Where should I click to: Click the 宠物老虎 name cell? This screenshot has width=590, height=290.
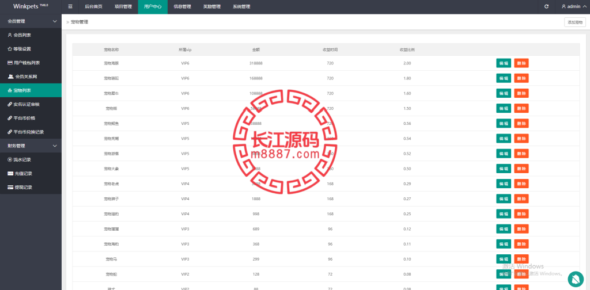(x=111, y=184)
